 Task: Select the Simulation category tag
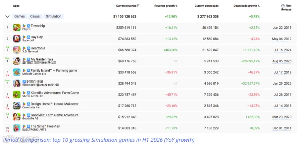click(x=54, y=16)
